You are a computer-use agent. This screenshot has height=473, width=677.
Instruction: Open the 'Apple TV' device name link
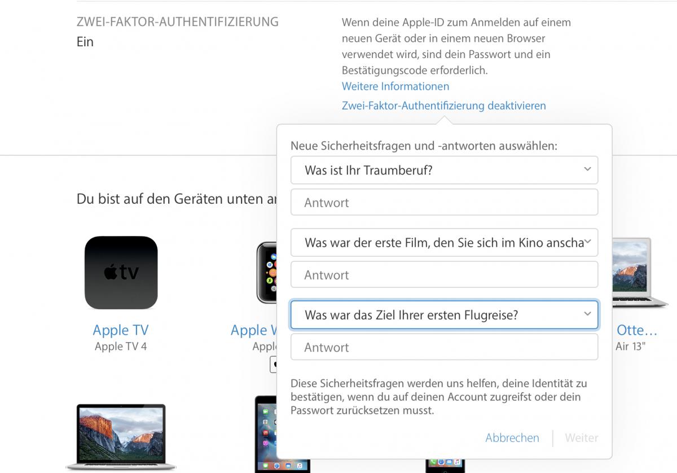coord(121,330)
